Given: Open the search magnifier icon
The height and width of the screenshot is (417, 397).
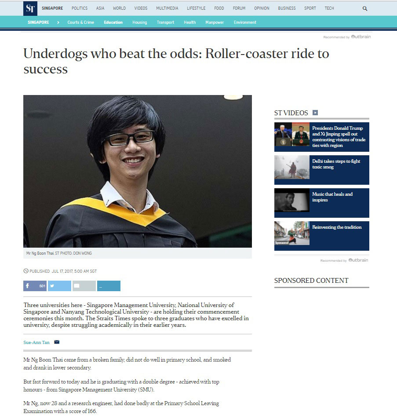Looking at the screenshot, I should pyautogui.click(x=365, y=8).
